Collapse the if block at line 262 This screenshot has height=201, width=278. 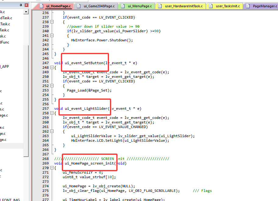coord(52,131)
